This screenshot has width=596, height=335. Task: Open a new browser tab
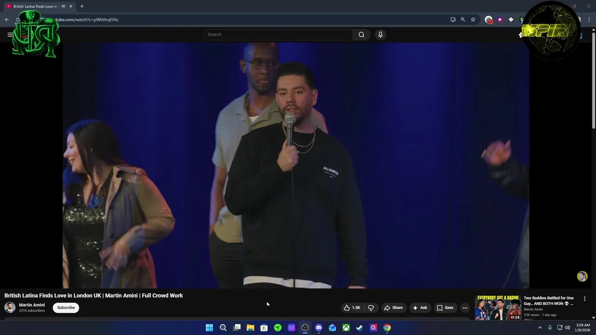pos(82,7)
